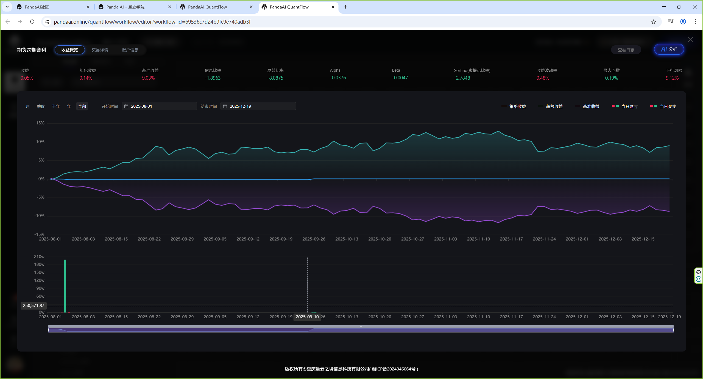
Task: Open end date picker 2025-12-19
Action: point(258,106)
